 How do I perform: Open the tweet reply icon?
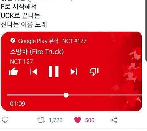(5, 120)
